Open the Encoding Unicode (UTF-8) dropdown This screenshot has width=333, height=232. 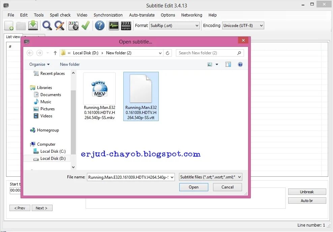click(x=243, y=26)
